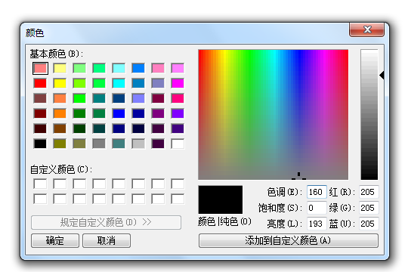Pick the medium gray basic color swatch

(x=99, y=144)
